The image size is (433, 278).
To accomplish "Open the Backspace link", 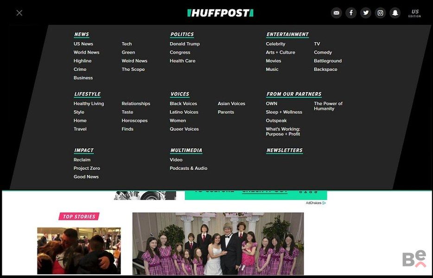I will coord(325,69).
